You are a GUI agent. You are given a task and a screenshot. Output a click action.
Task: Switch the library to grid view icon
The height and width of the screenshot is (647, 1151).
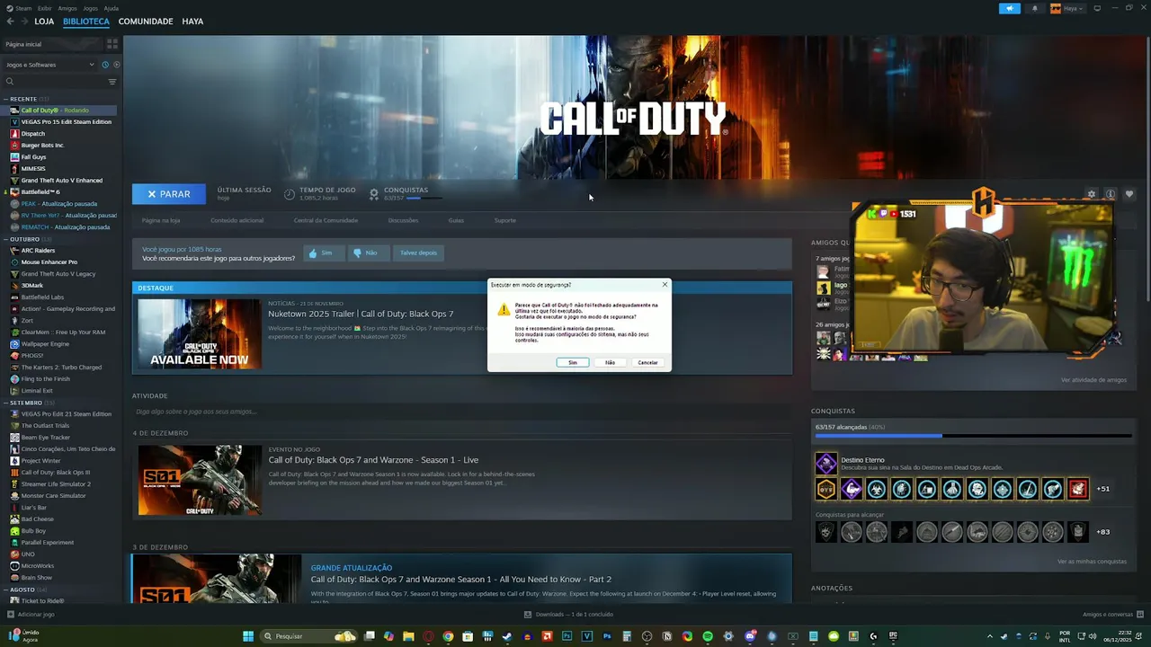[x=112, y=43]
